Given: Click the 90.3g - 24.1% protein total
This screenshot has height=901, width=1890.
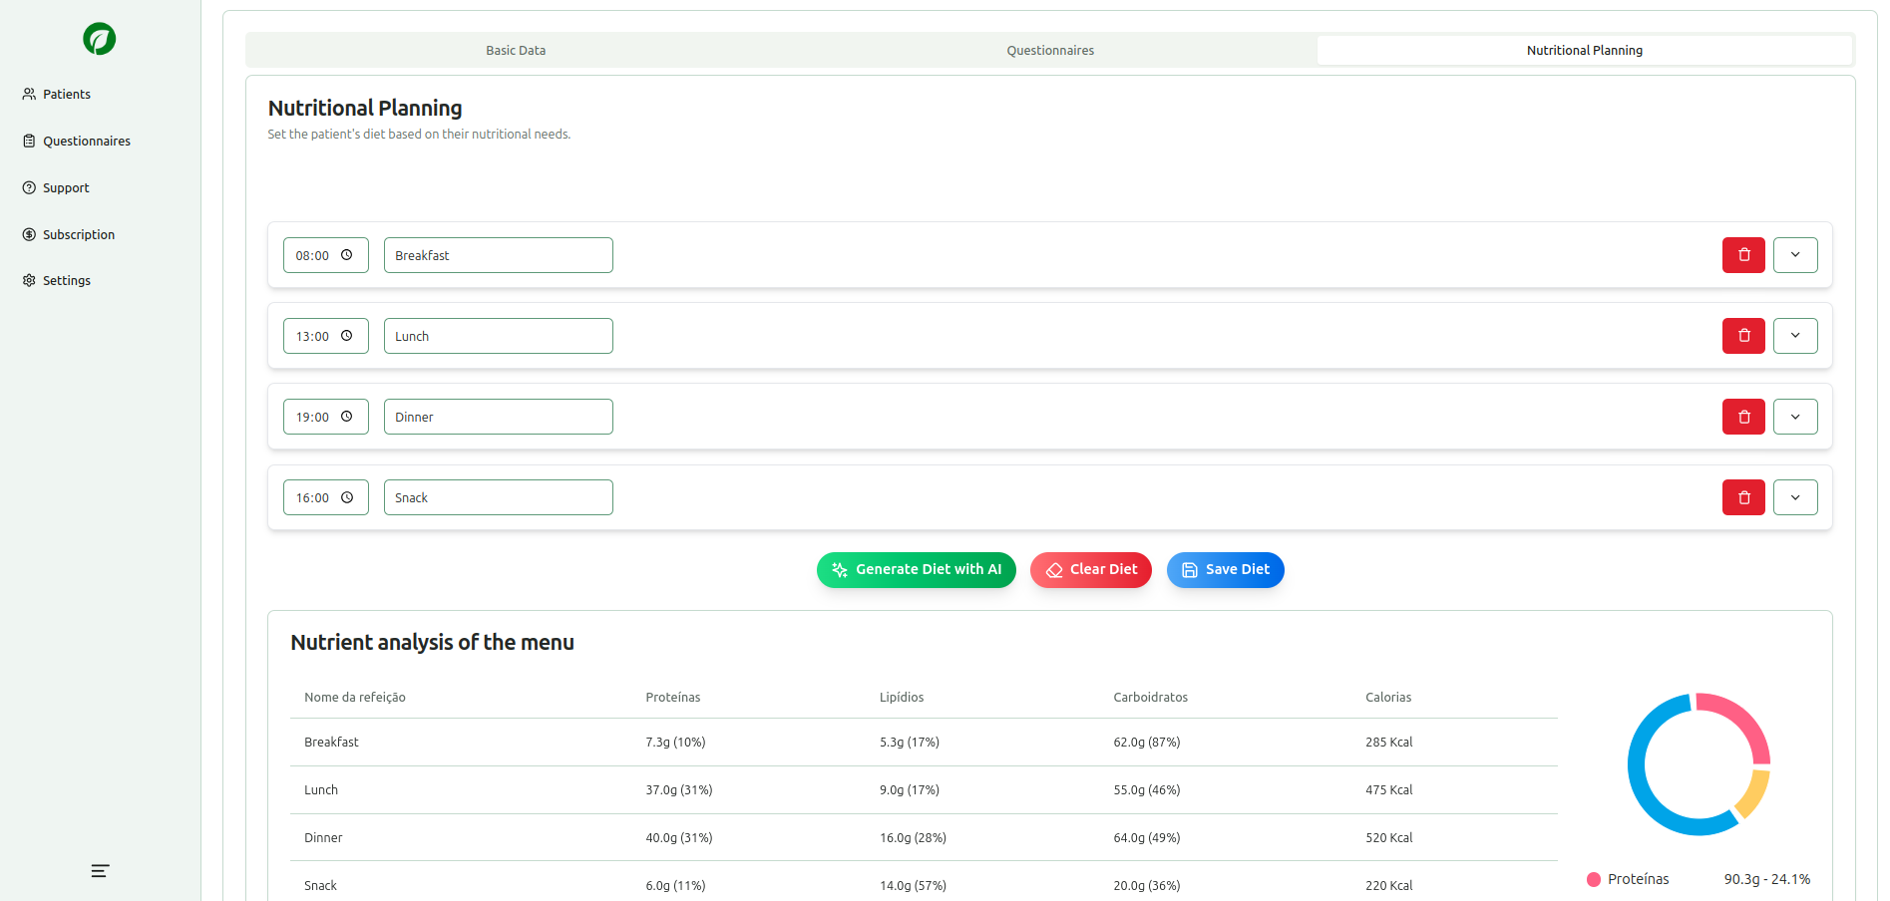Looking at the screenshot, I should [x=1767, y=879].
